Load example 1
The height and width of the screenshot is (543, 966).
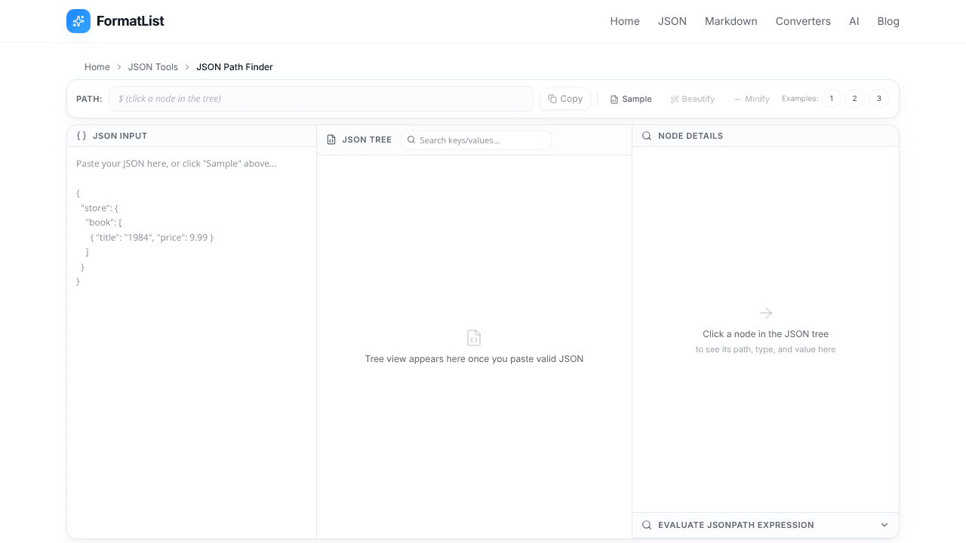tap(831, 99)
